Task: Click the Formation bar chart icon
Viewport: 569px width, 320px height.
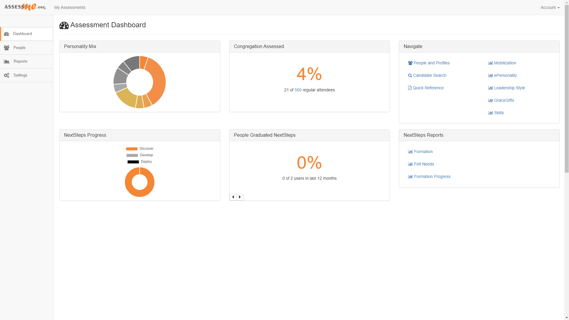Action: [x=410, y=152]
